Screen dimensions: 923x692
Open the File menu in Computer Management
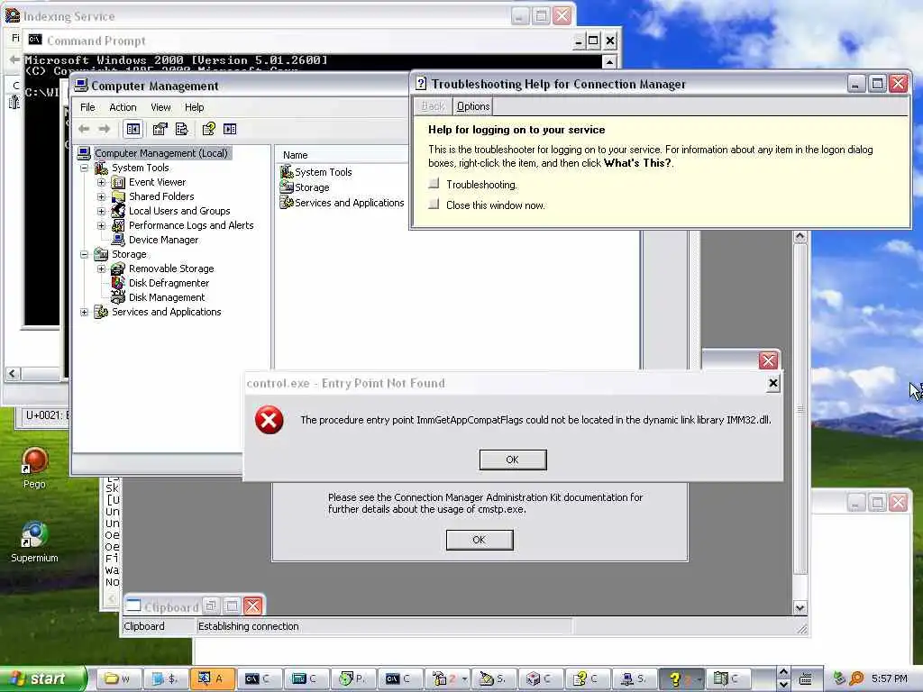(87, 107)
